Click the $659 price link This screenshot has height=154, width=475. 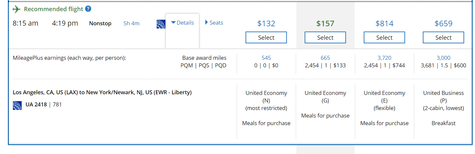pyautogui.click(x=443, y=24)
